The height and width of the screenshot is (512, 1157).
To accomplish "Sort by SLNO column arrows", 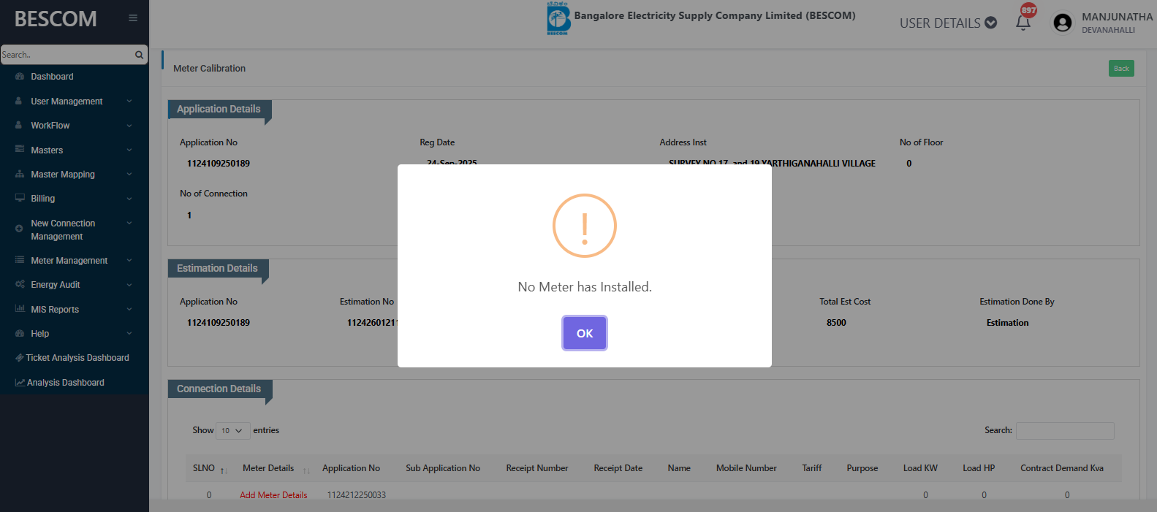I will [223, 470].
